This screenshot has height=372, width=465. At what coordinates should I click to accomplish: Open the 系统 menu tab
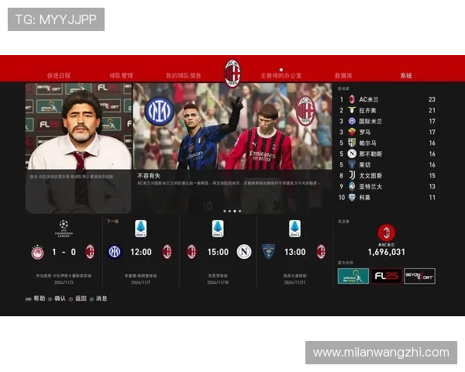click(406, 76)
